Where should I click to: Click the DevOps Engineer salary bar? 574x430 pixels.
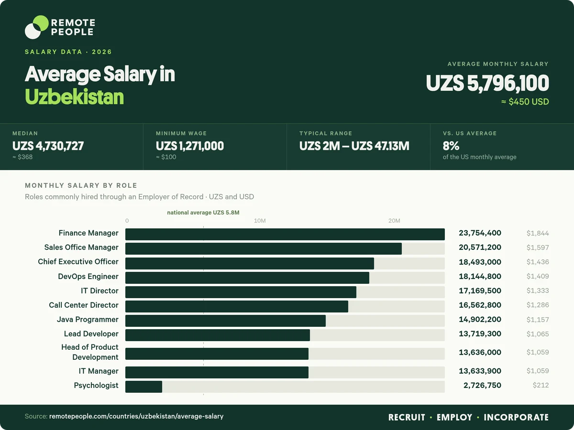[247, 278]
